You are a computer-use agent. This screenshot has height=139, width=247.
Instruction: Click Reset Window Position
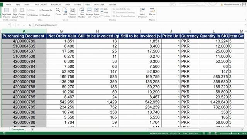124,16
